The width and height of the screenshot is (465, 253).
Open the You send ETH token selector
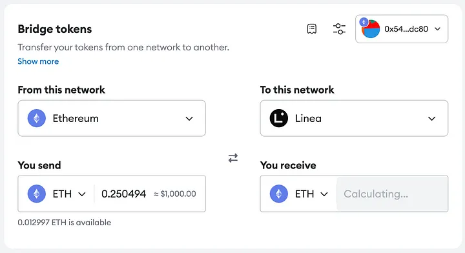click(57, 194)
